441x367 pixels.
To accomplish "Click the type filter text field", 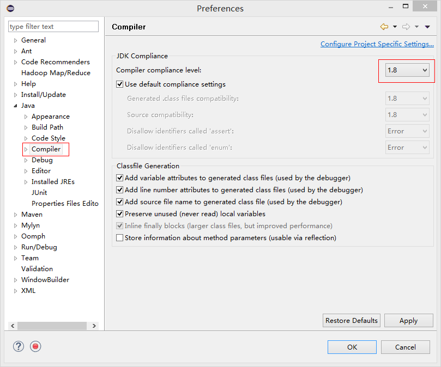I will [x=53, y=27].
